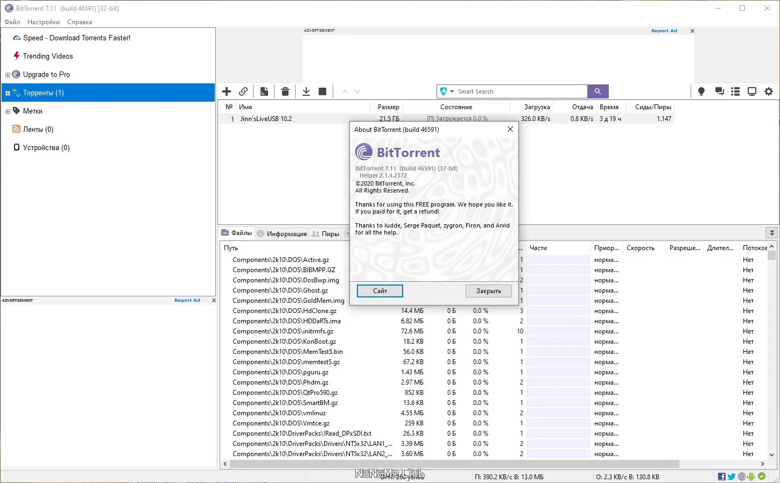780x483 pixels.
Task: Click the red lightning Trending Videos icon
Action: click(17, 56)
